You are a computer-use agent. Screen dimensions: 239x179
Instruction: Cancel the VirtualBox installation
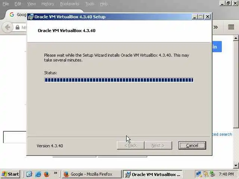[192, 145]
